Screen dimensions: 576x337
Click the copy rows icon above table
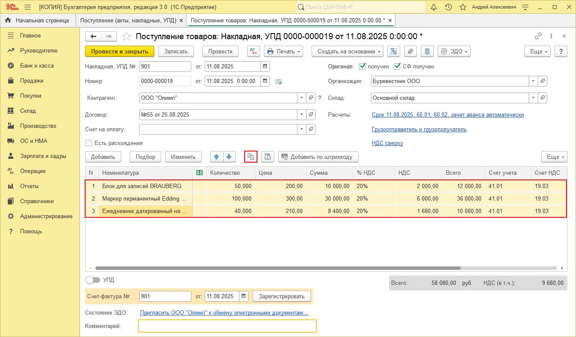click(x=251, y=157)
